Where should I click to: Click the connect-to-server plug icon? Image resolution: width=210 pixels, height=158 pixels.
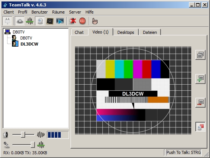(7, 21)
